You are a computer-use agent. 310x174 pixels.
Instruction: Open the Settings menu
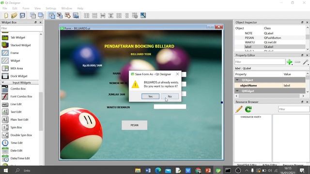[x=51, y=8]
